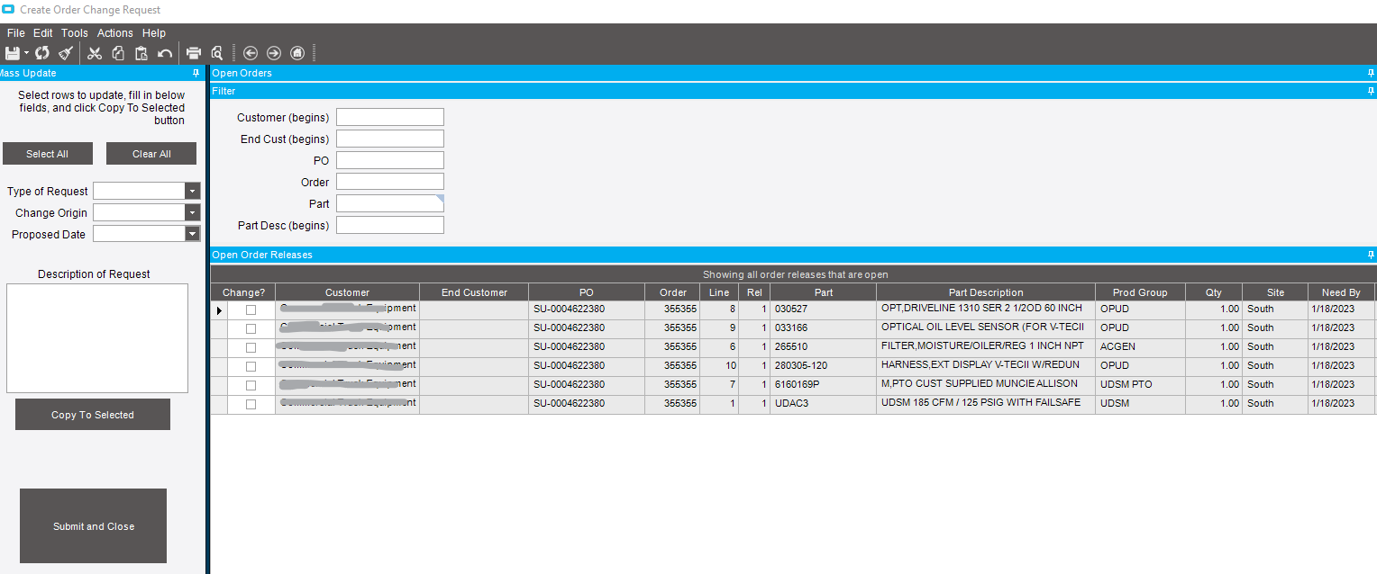Click the Copy To Selected button
Screen dimensions: 1377x574
[93, 415]
